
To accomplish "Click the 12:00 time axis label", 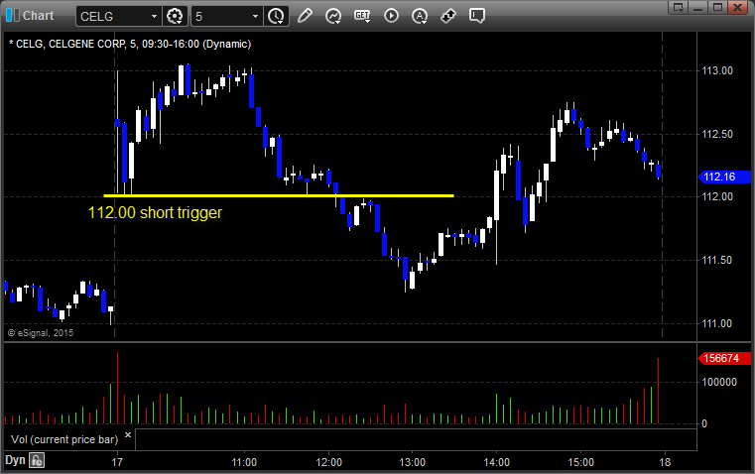I will pos(328,462).
